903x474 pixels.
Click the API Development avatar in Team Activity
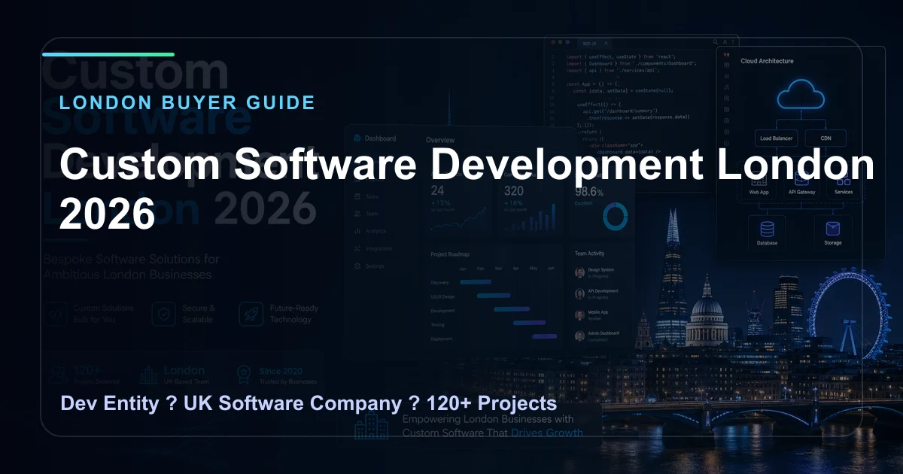click(580, 293)
